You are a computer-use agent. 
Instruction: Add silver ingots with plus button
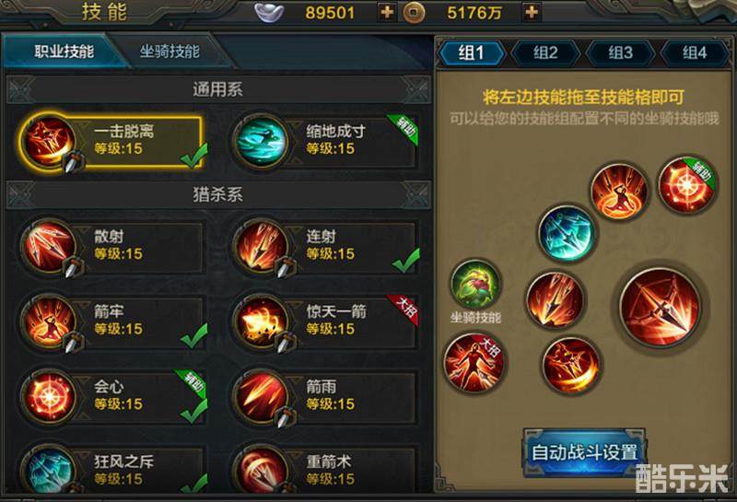[386, 12]
